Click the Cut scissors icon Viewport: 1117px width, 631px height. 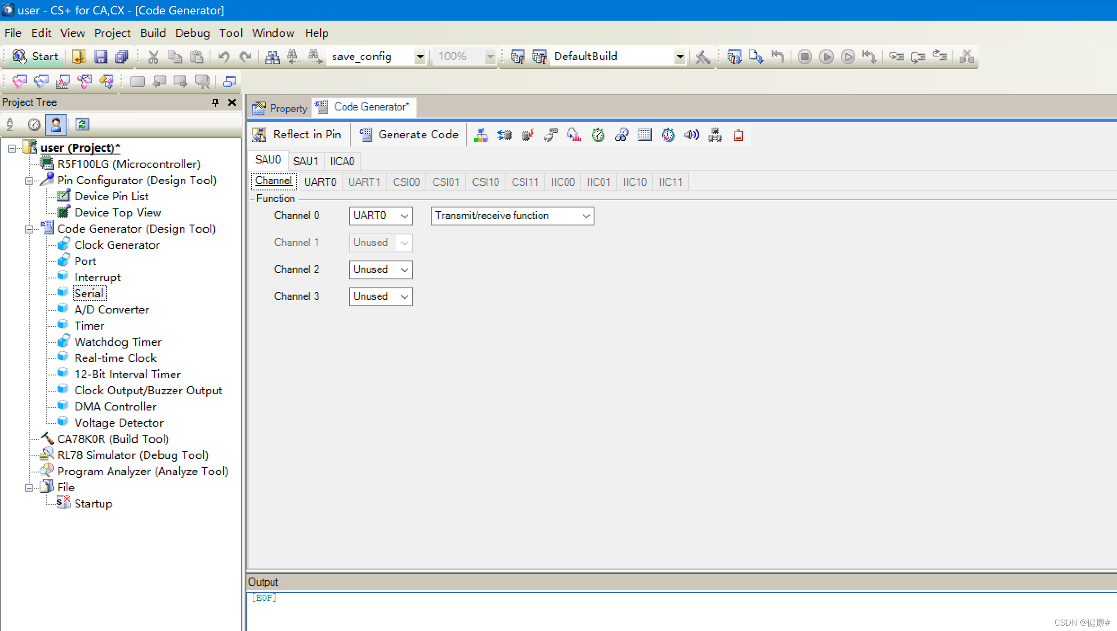[153, 57]
